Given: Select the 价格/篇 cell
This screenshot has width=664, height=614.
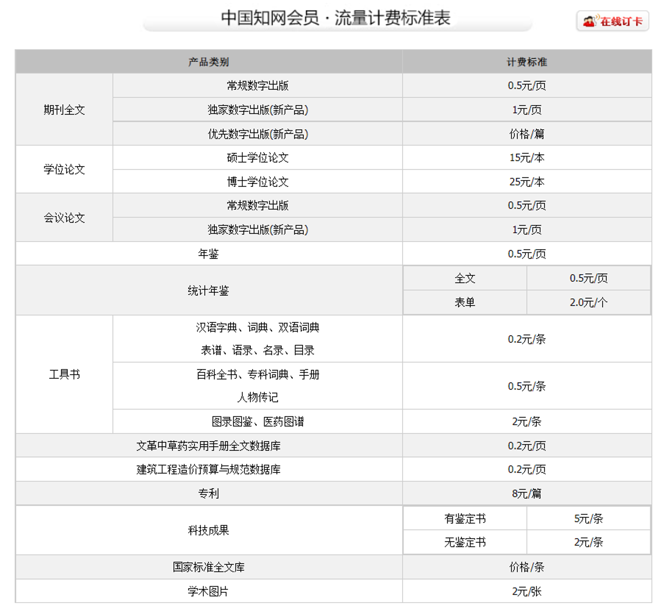Looking at the screenshot, I should pos(527,134).
